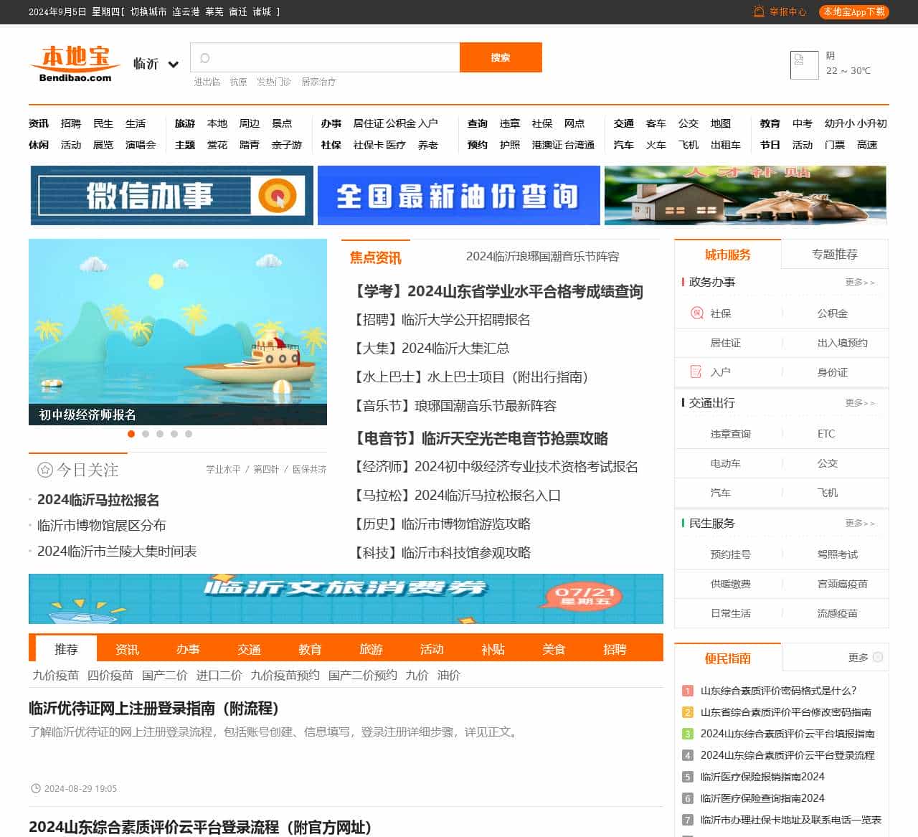Click rank badge 2 in 便民指南 list
The width and height of the screenshot is (918, 837).
tap(687, 712)
